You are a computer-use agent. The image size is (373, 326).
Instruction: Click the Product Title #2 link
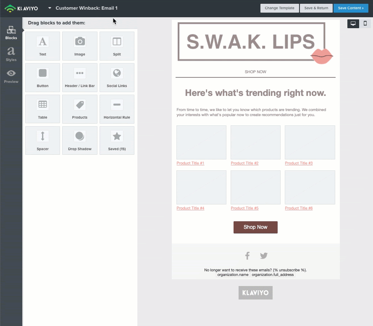244,163
